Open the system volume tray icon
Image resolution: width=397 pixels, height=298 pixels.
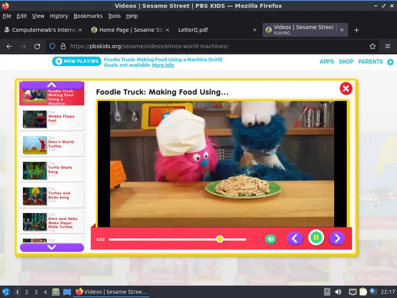(338, 292)
